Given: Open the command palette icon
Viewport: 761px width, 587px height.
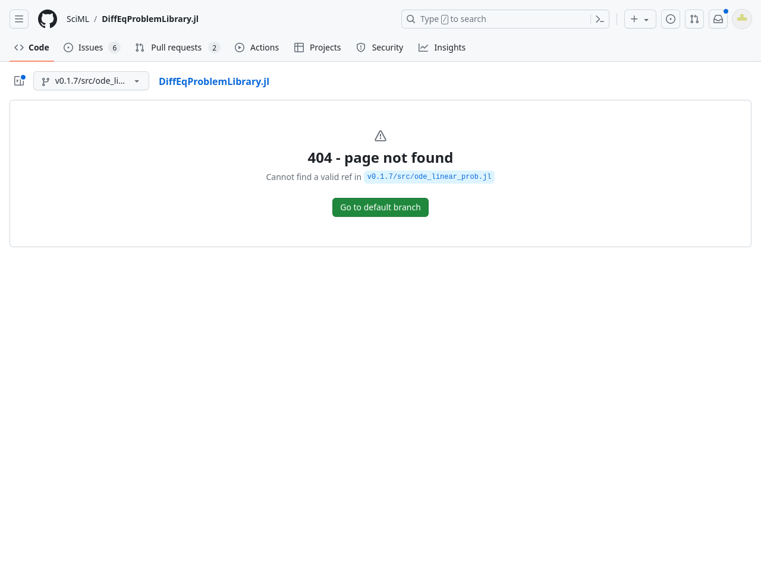Looking at the screenshot, I should (x=600, y=19).
